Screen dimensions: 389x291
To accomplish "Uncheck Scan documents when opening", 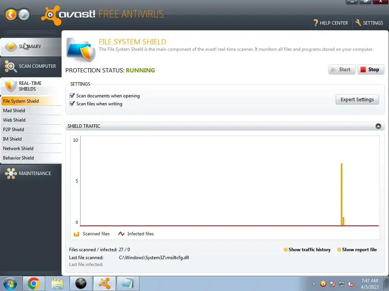I will coord(72,95).
